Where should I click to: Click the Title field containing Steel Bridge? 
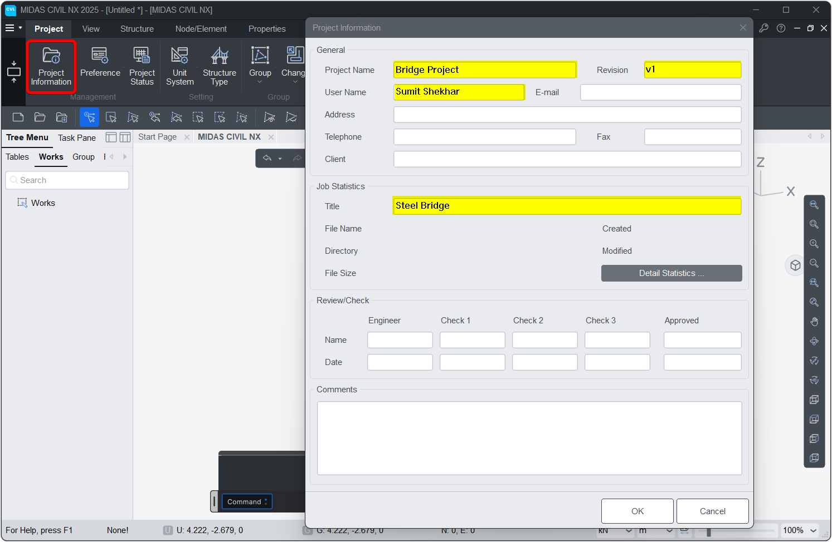[x=567, y=206]
